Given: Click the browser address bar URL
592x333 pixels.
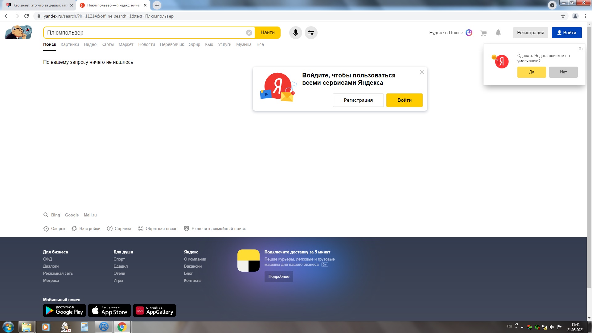Looking at the screenshot, I should [x=109, y=16].
